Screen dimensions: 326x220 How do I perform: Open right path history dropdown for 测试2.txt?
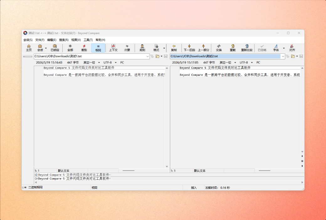coord(283,56)
